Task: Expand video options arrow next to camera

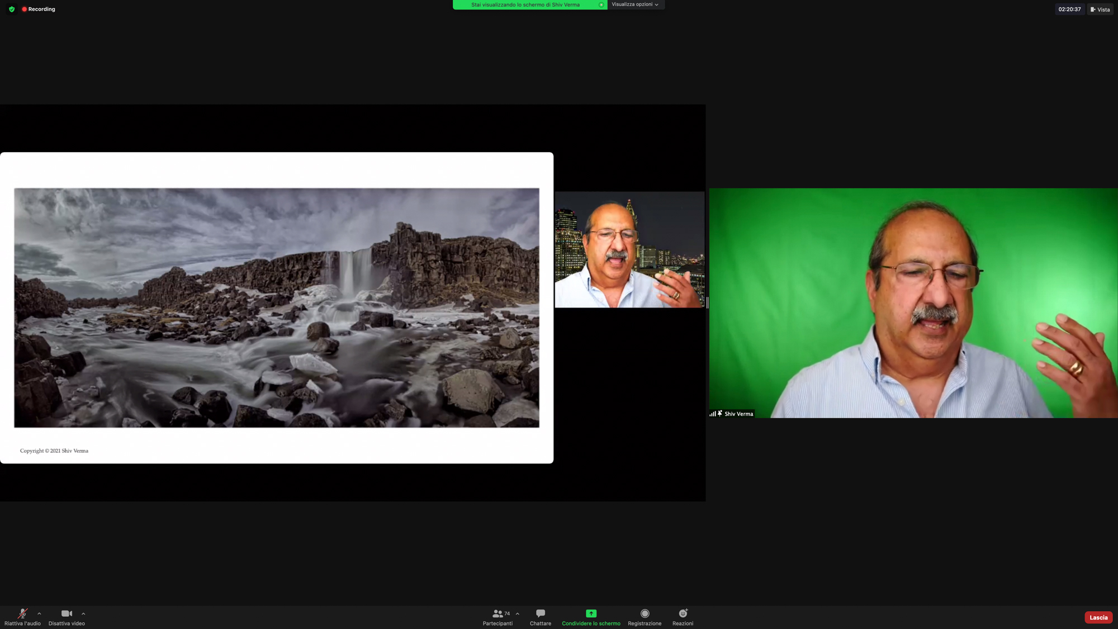Action: coord(83,614)
